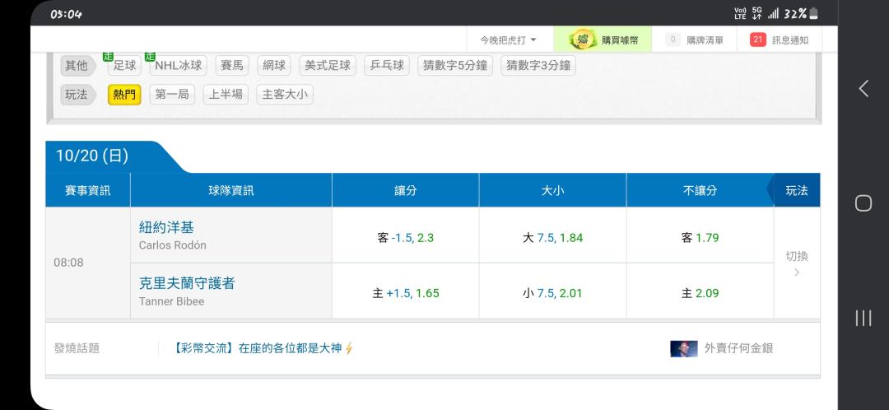
Task: Select 乒乓球 category
Action: pos(387,65)
